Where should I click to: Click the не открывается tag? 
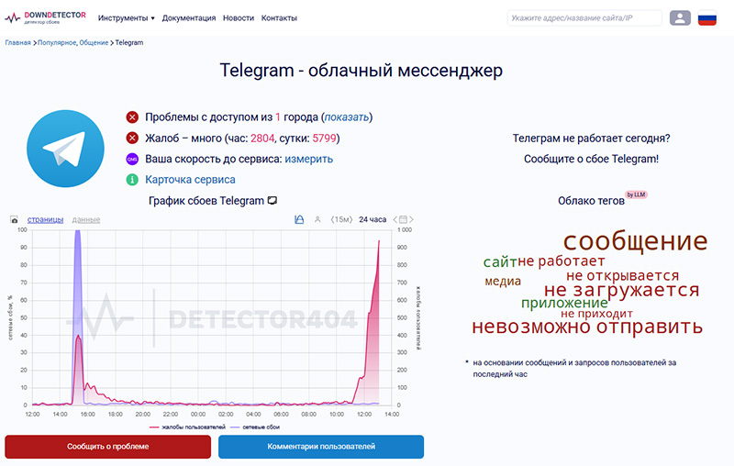623,275
